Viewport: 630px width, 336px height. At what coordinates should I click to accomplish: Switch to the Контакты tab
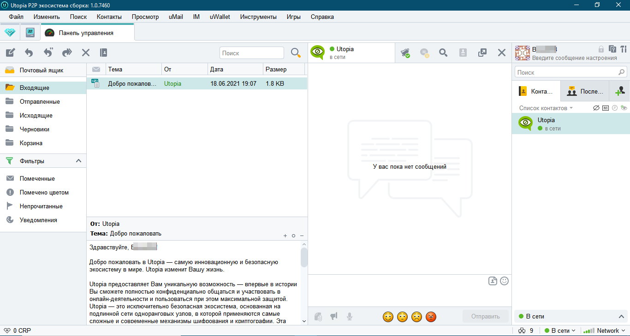tap(537, 91)
